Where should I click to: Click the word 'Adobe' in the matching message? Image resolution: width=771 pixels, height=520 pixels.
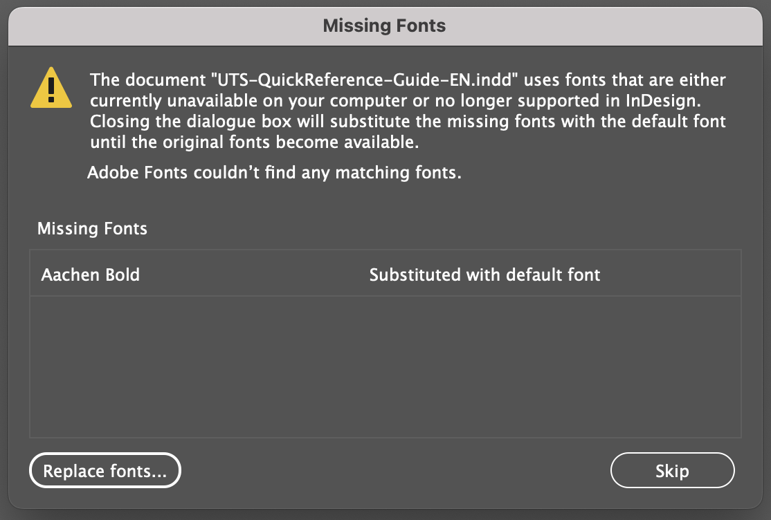click(x=113, y=173)
